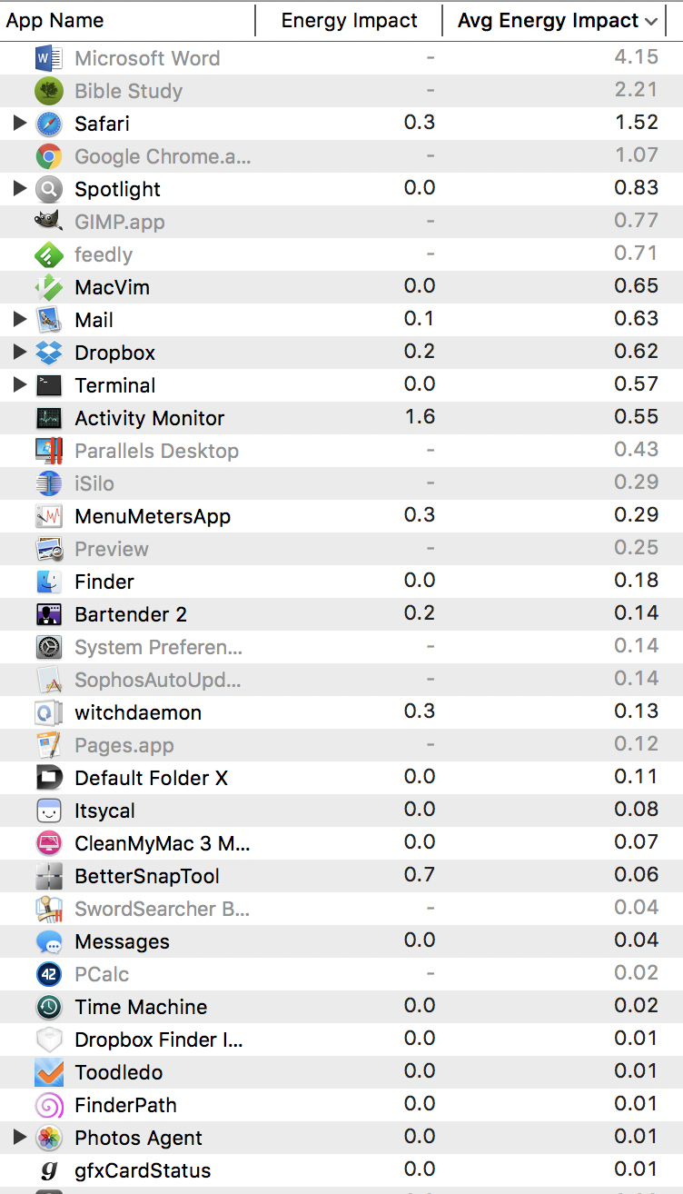Click the Itsycal calendar icon
The width and height of the screenshot is (683, 1194).
click(48, 811)
